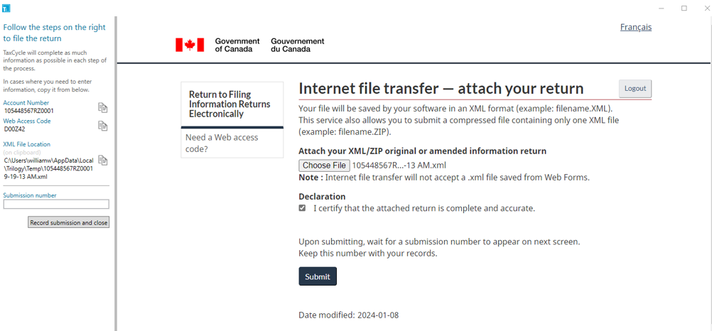The image size is (712, 331).
Task: Open Return to Filing Information Returns Electronically
Action: [x=230, y=104]
